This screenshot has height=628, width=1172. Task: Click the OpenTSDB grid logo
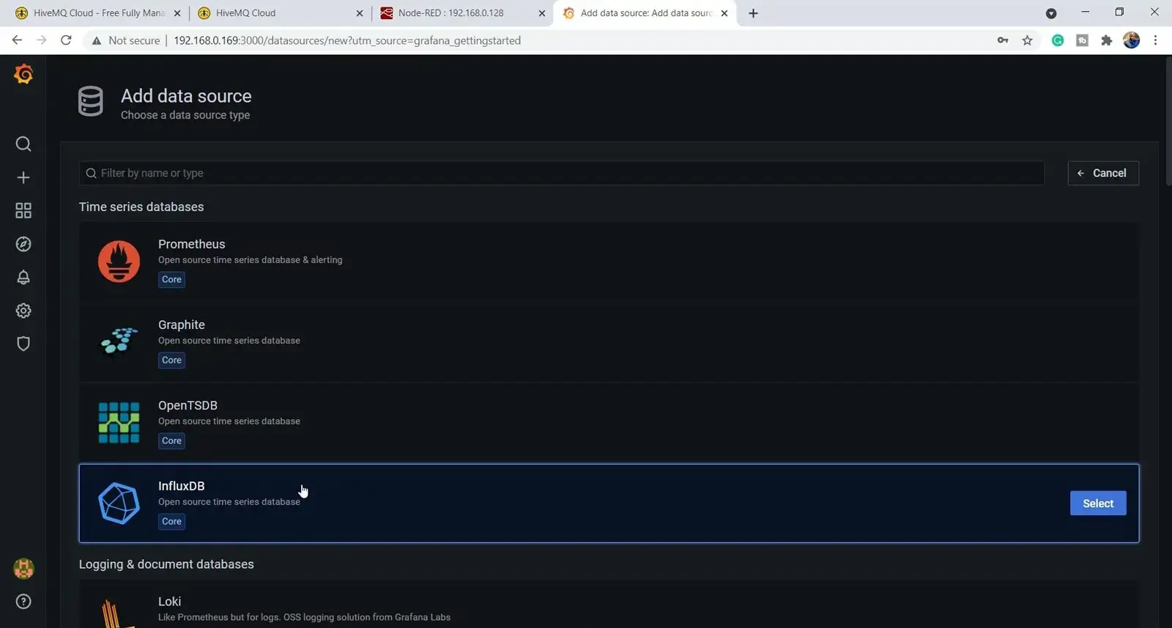119,423
